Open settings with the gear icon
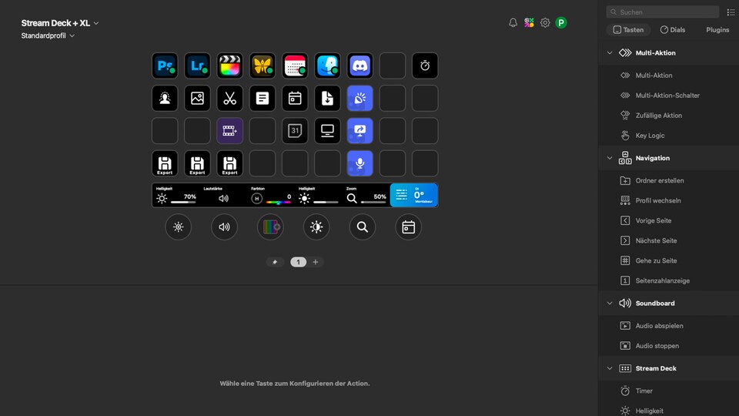739x416 pixels. click(x=545, y=23)
